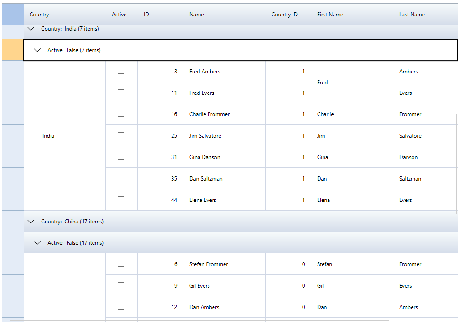Image resolution: width=460 pixels, height=325 pixels.
Task: Enable Active checkbox for Elena Evers
Action: point(121,200)
